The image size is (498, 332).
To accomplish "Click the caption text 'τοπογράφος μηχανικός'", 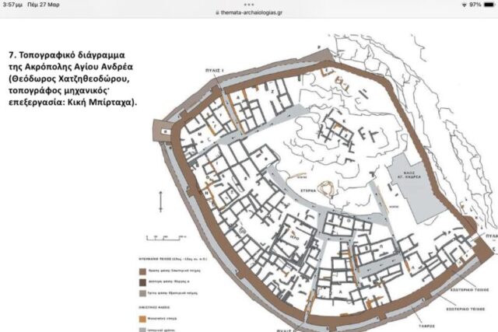I will [58, 91].
